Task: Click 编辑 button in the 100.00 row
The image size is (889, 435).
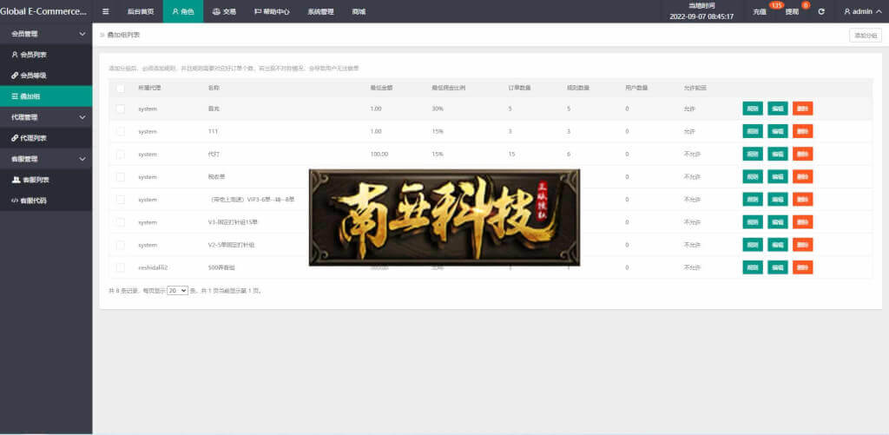Action: click(777, 154)
